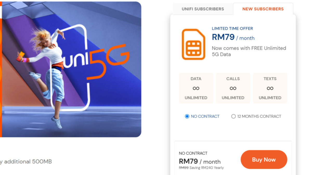Click the DATA unlimited tile
Viewport: 312px width, 175px height.
[x=196, y=88]
